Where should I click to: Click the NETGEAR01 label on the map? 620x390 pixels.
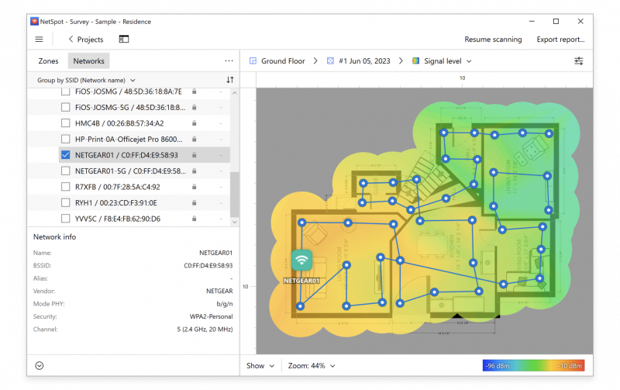[301, 281]
